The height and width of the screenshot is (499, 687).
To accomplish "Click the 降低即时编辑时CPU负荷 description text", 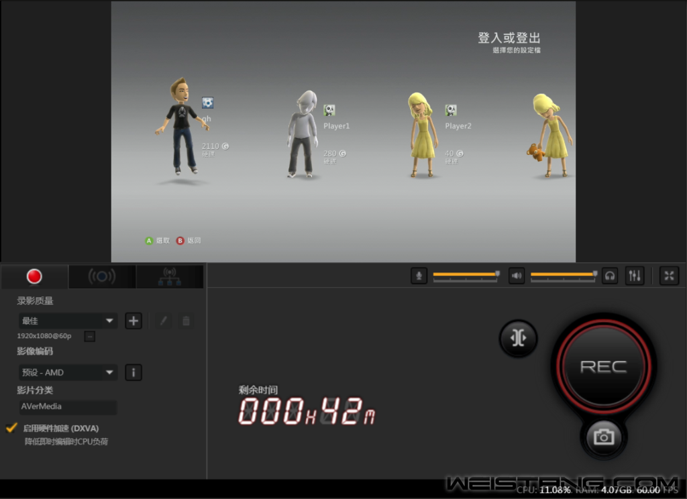I will (66, 441).
